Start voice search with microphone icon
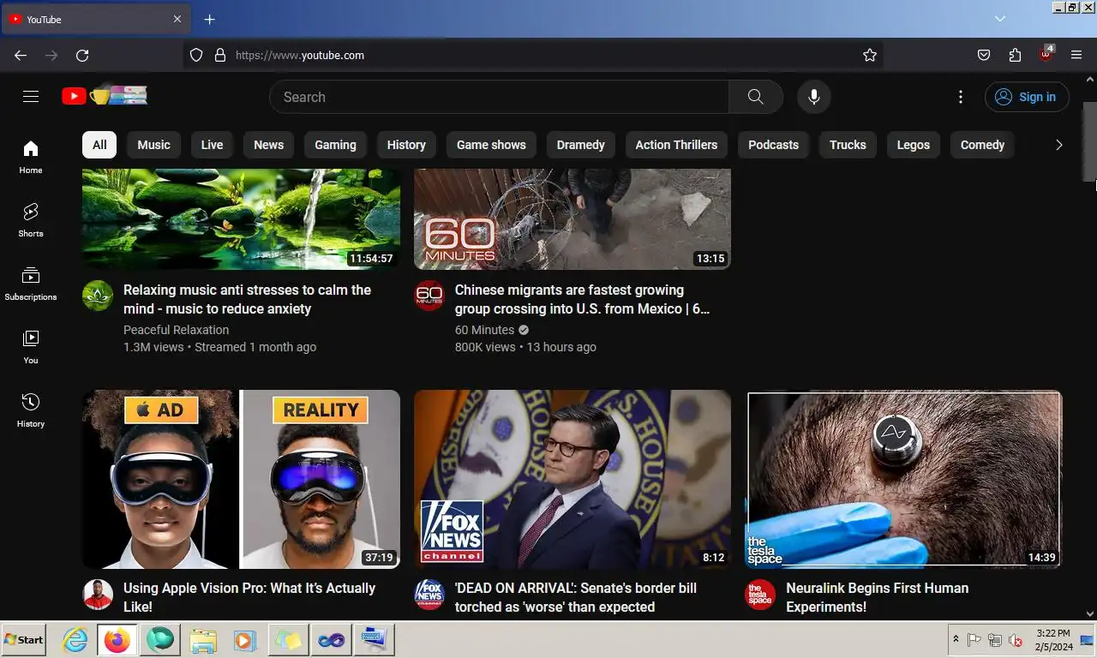The image size is (1097, 658). [814, 97]
